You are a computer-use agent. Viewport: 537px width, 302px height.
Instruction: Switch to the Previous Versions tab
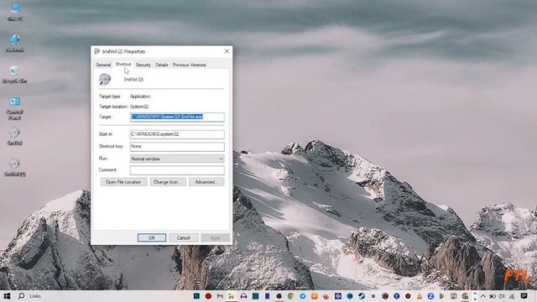coord(189,65)
